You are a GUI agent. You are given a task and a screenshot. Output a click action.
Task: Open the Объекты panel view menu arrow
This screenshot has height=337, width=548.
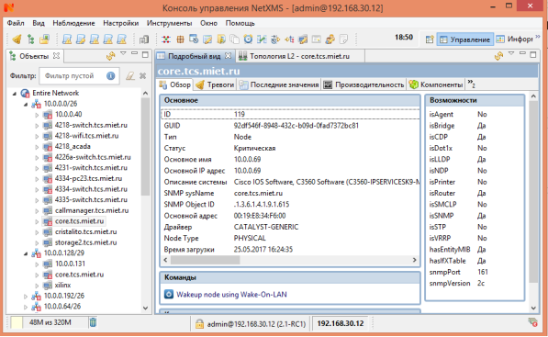123,54
